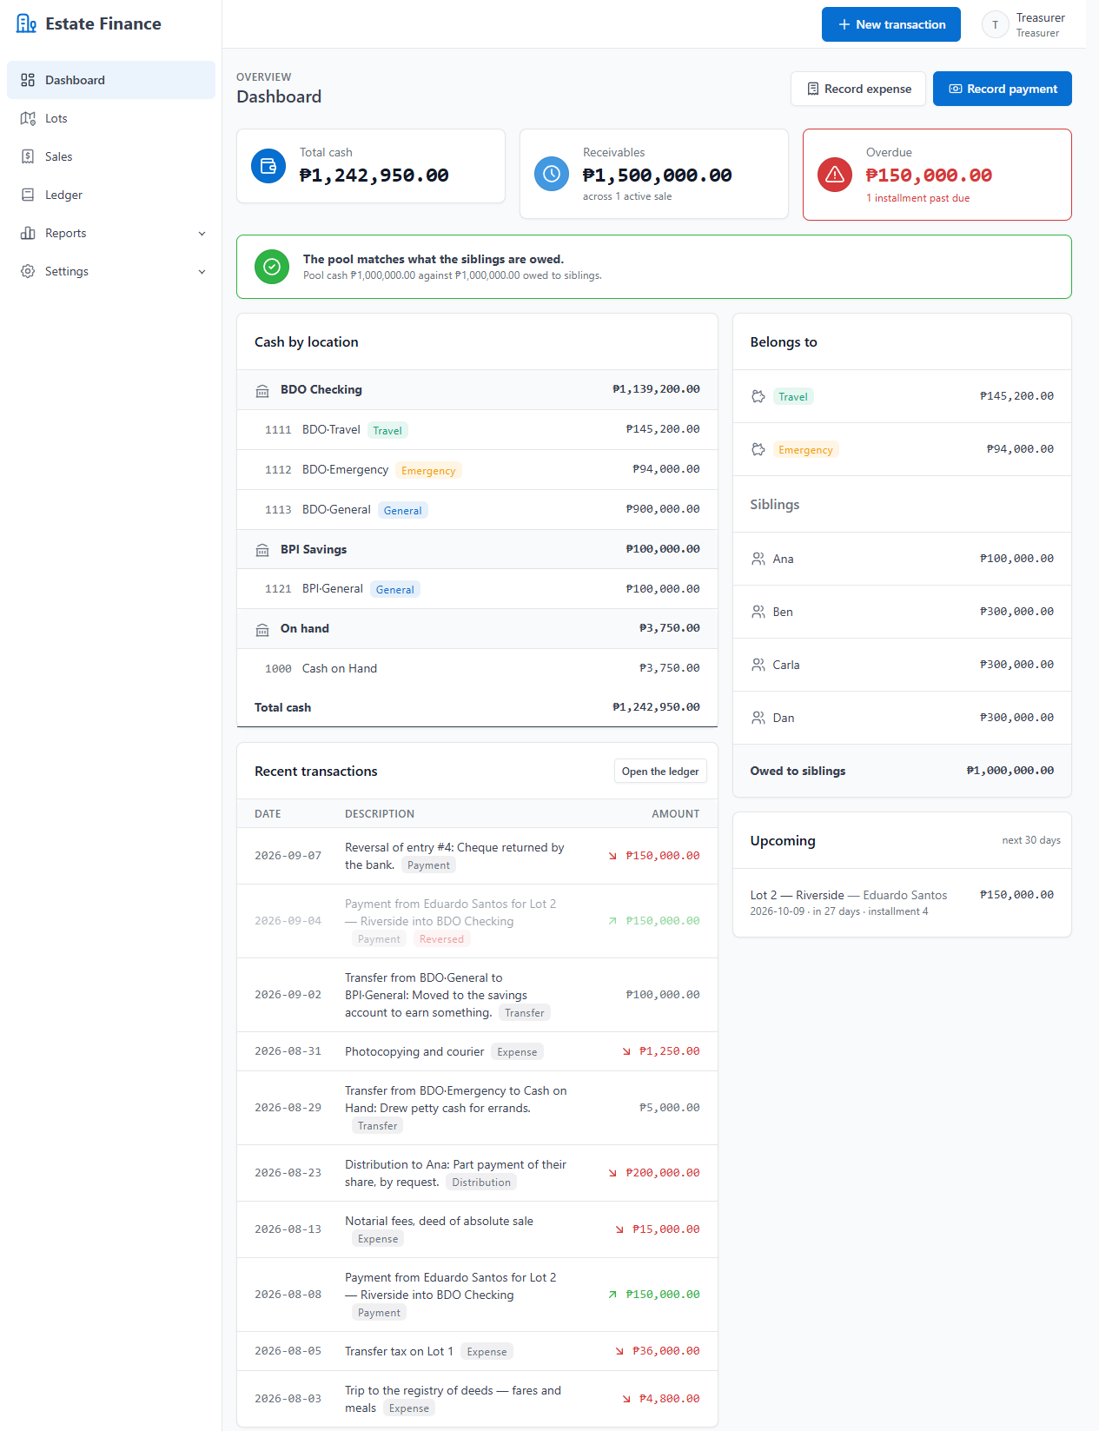The image size is (1099, 1431).
Task: Click the person icon beside Ben
Action: coord(758,612)
